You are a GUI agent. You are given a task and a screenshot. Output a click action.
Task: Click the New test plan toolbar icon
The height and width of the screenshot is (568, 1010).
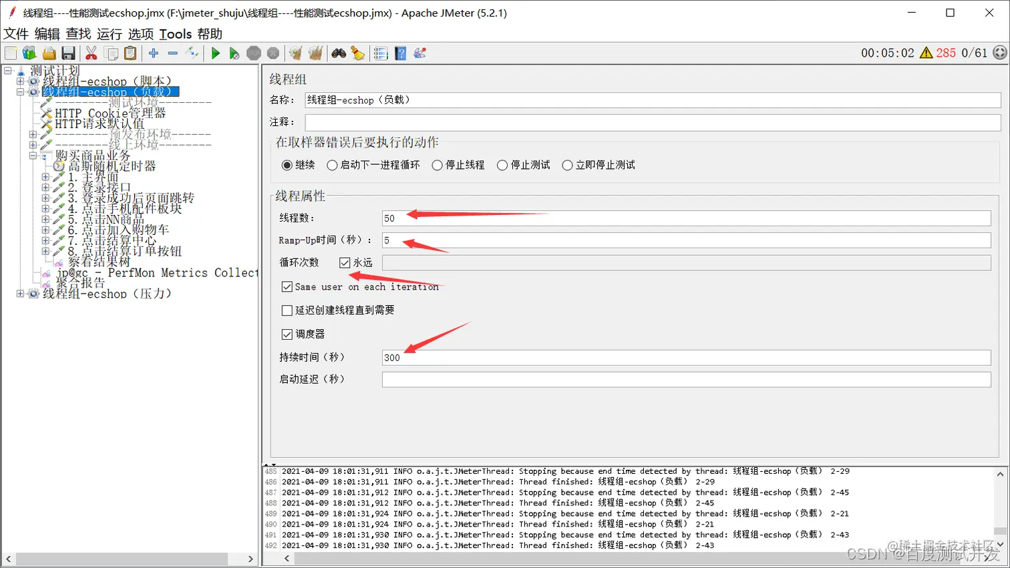pos(11,53)
